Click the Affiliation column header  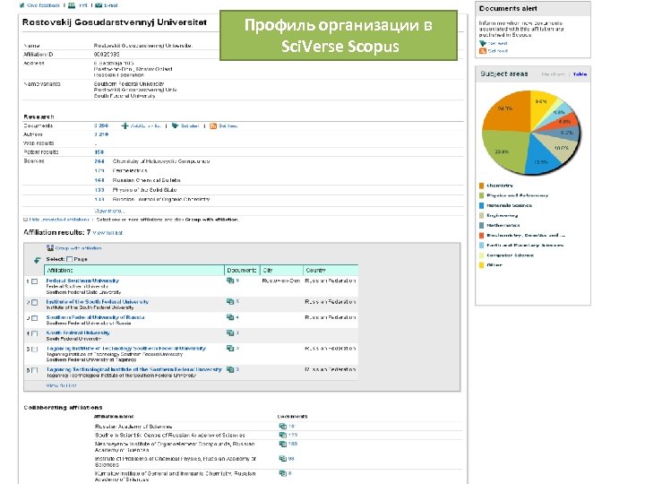coord(134,271)
